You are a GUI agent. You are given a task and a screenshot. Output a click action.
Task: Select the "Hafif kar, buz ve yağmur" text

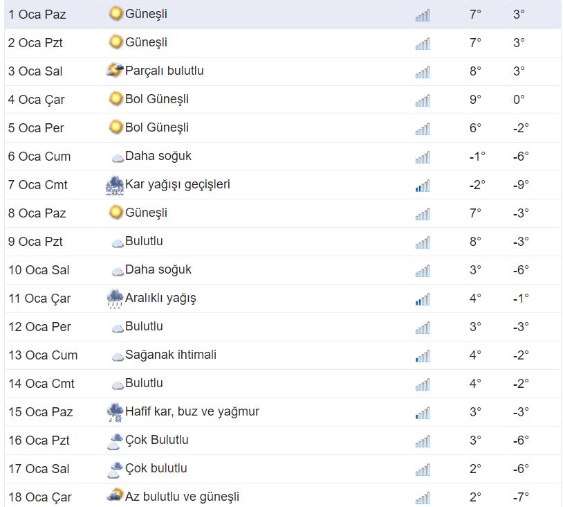pyautogui.click(x=192, y=411)
